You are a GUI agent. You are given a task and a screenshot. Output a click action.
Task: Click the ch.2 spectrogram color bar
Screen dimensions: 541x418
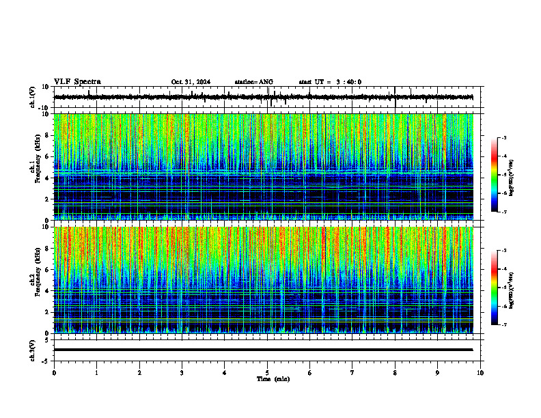pyautogui.click(x=495, y=288)
